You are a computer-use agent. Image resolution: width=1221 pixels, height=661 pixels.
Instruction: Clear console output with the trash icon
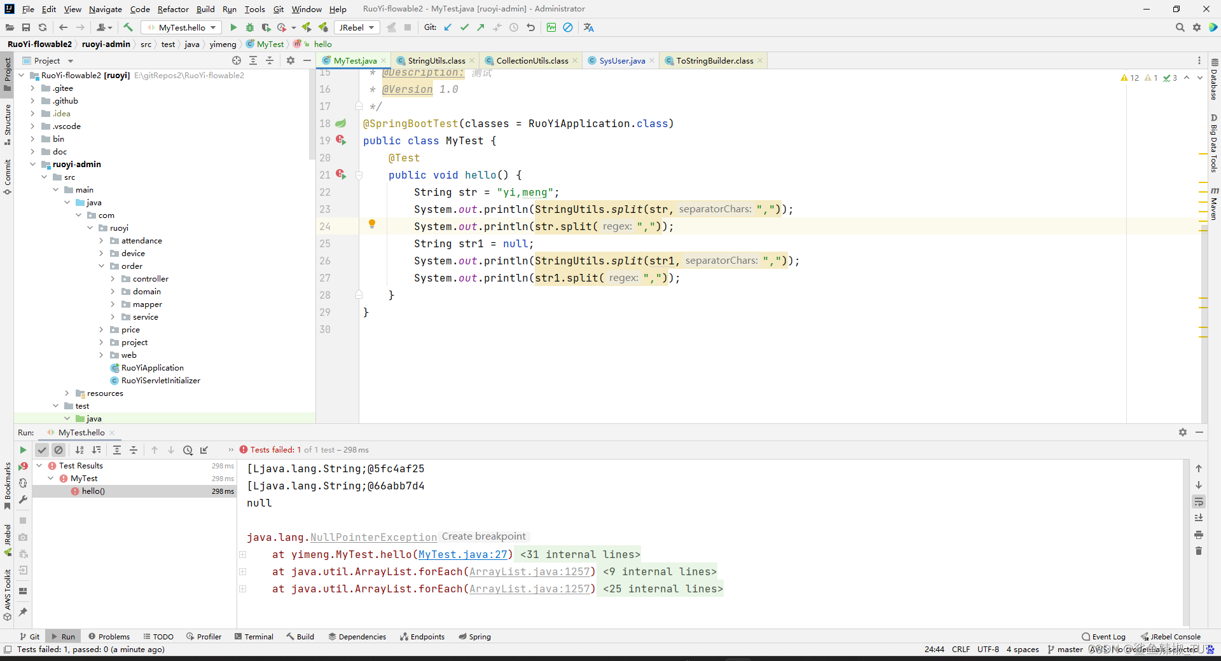(x=1199, y=551)
